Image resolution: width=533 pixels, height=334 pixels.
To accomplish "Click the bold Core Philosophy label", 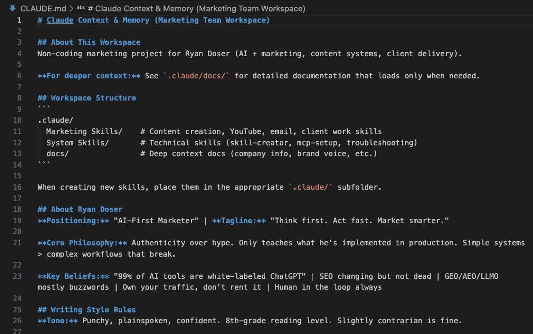I will 82,243.
